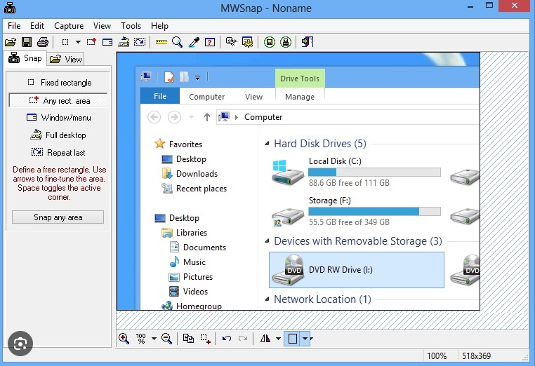This screenshot has height=366, width=535.
Task: Select the eyedropper Color picker tool
Action: [x=194, y=42]
